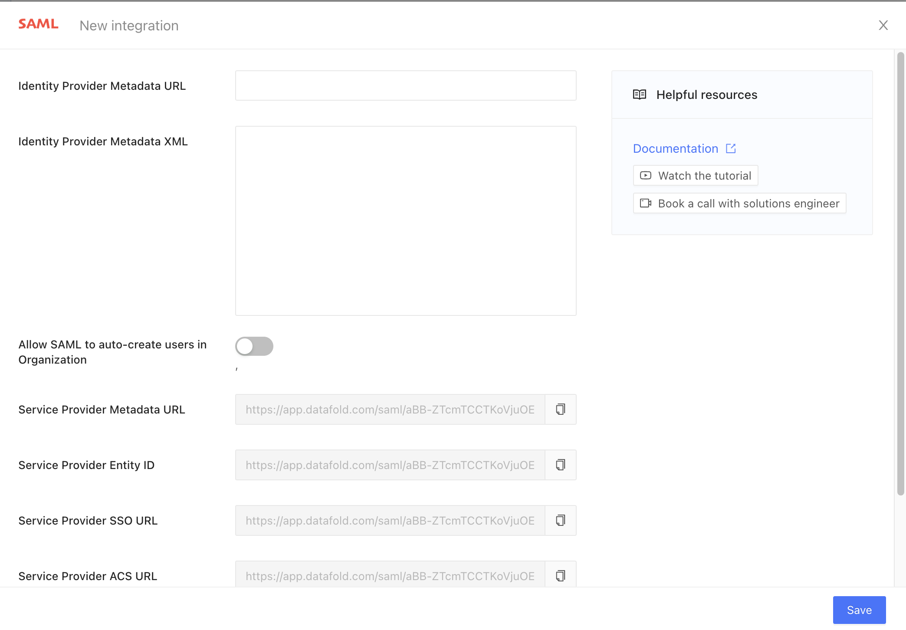The height and width of the screenshot is (630, 906).
Task: Click the Helpful resources book icon
Action: pos(640,95)
